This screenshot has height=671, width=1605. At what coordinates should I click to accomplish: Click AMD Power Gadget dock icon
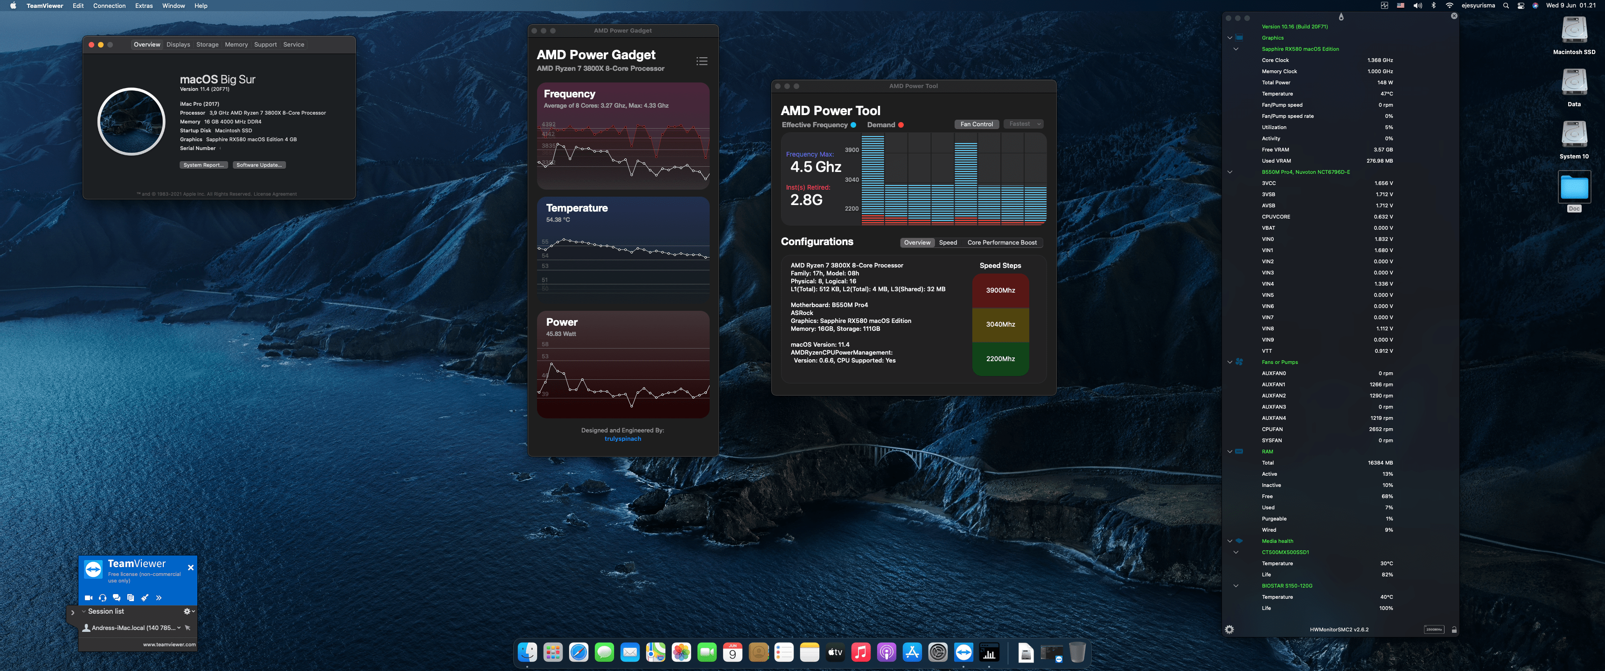coord(989,652)
